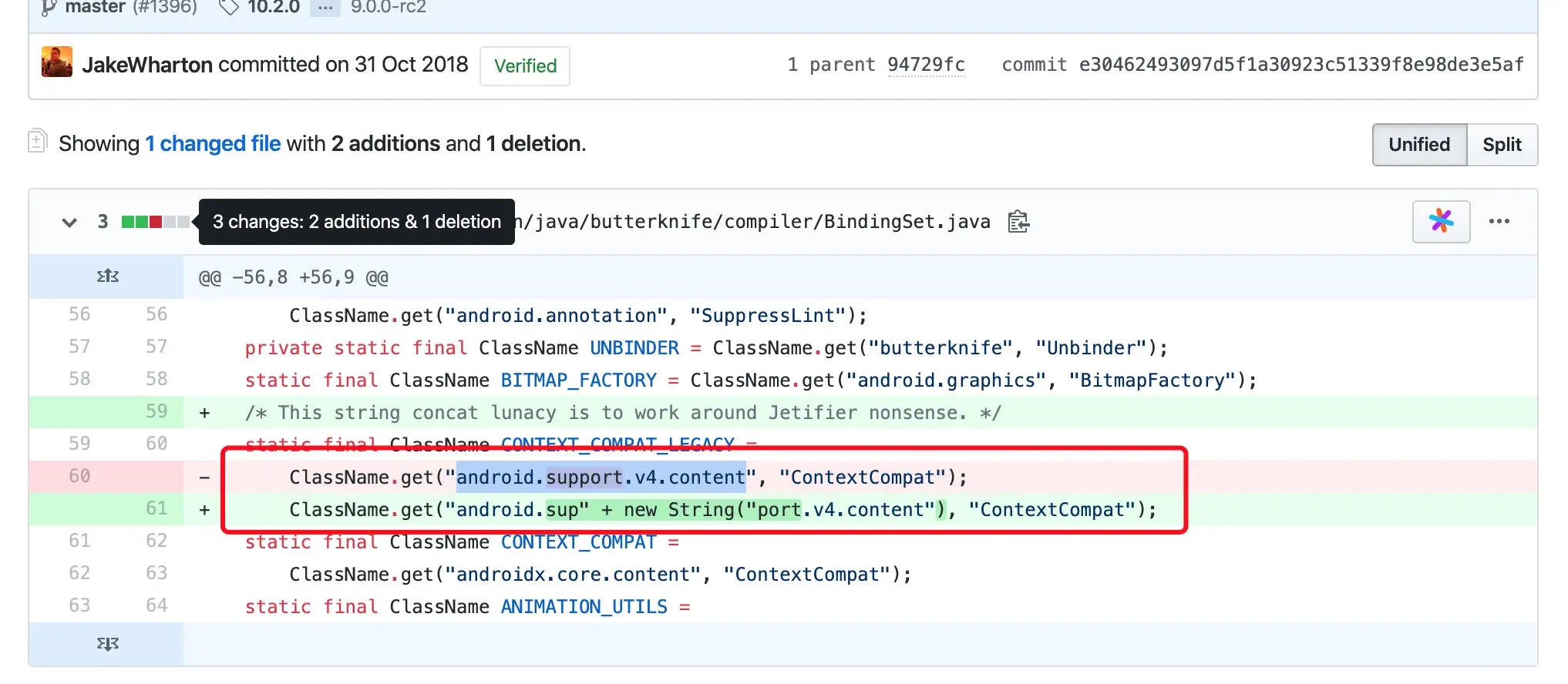Open the 9.0.0-rc2 tag
The width and height of the screenshot is (1568, 684).
tap(388, 8)
